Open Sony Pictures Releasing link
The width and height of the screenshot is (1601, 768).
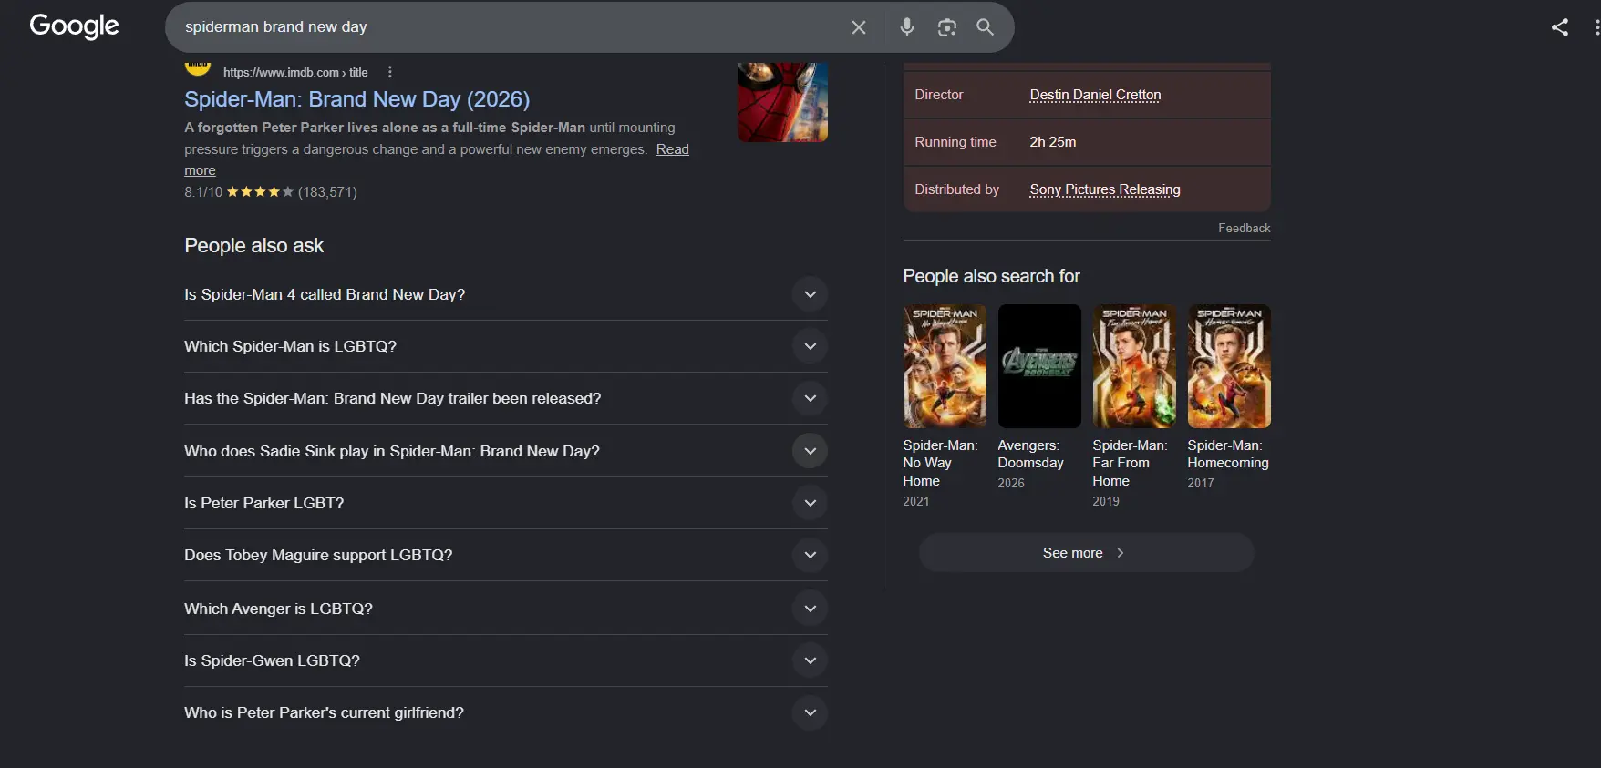coord(1105,189)
